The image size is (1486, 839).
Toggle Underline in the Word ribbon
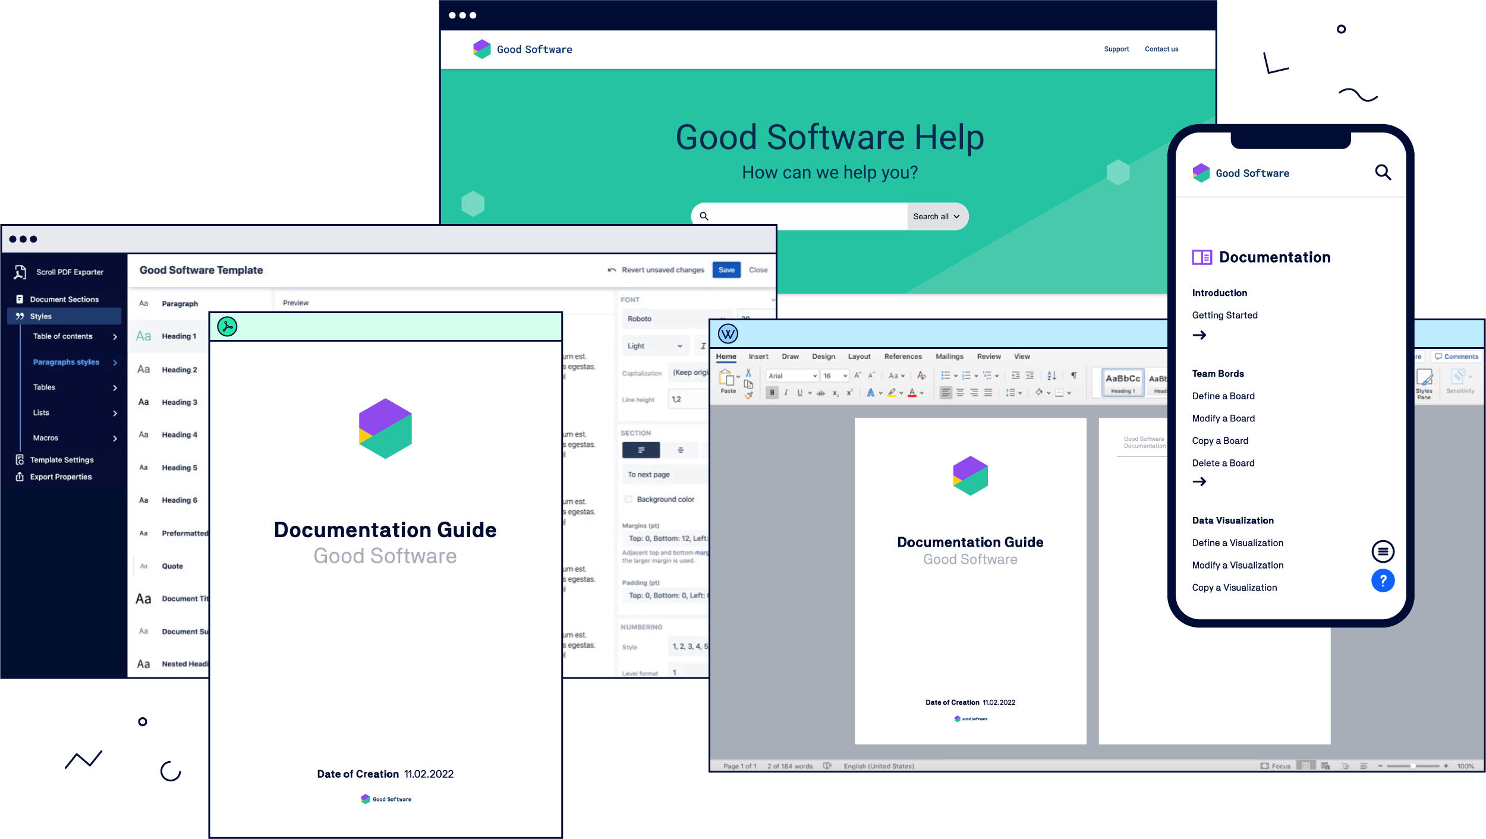(800, 393)
